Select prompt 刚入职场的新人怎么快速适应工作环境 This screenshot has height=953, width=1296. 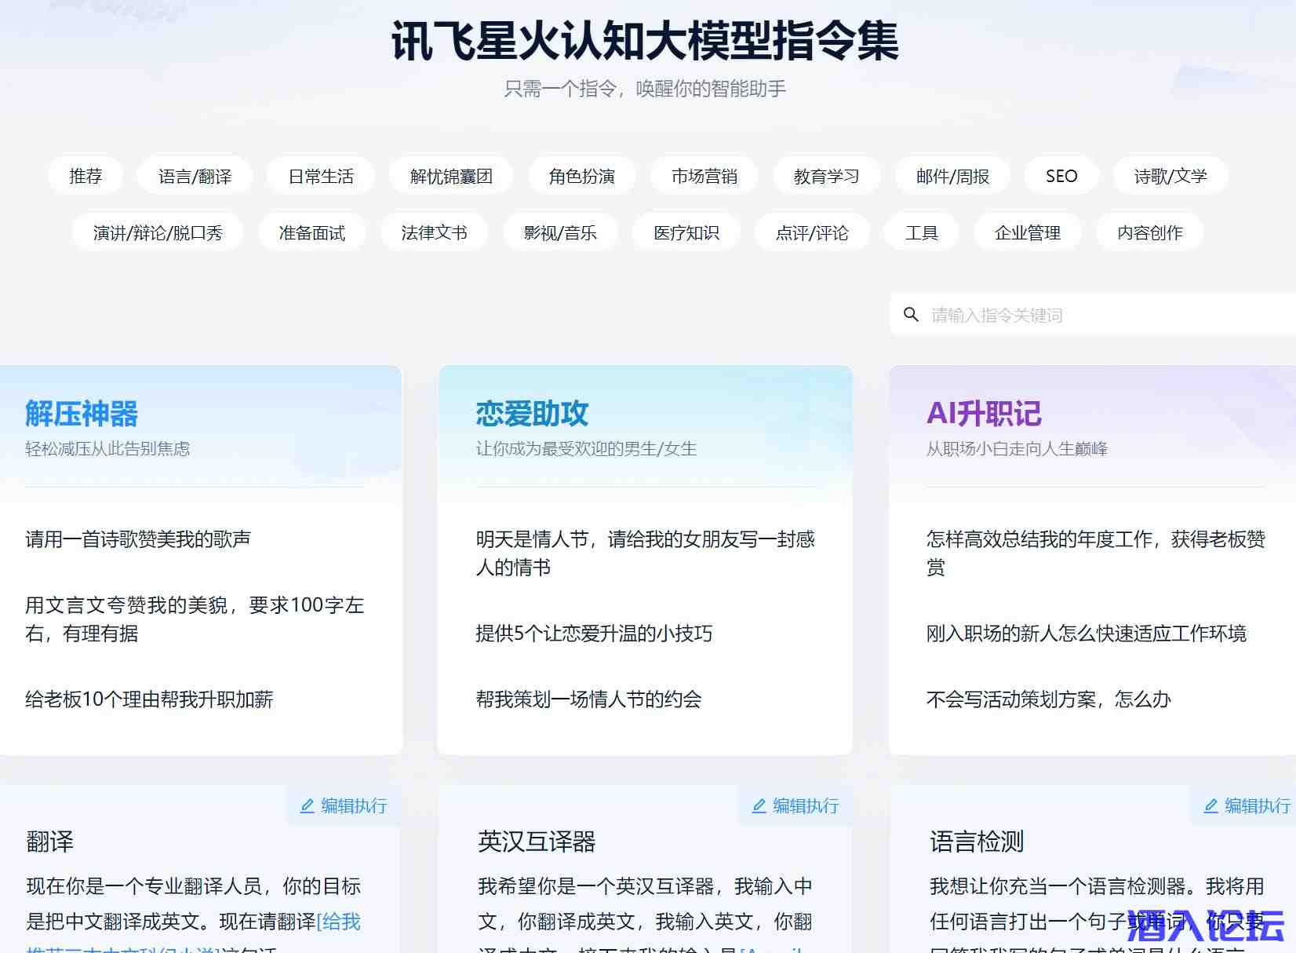coord(1086,634)
